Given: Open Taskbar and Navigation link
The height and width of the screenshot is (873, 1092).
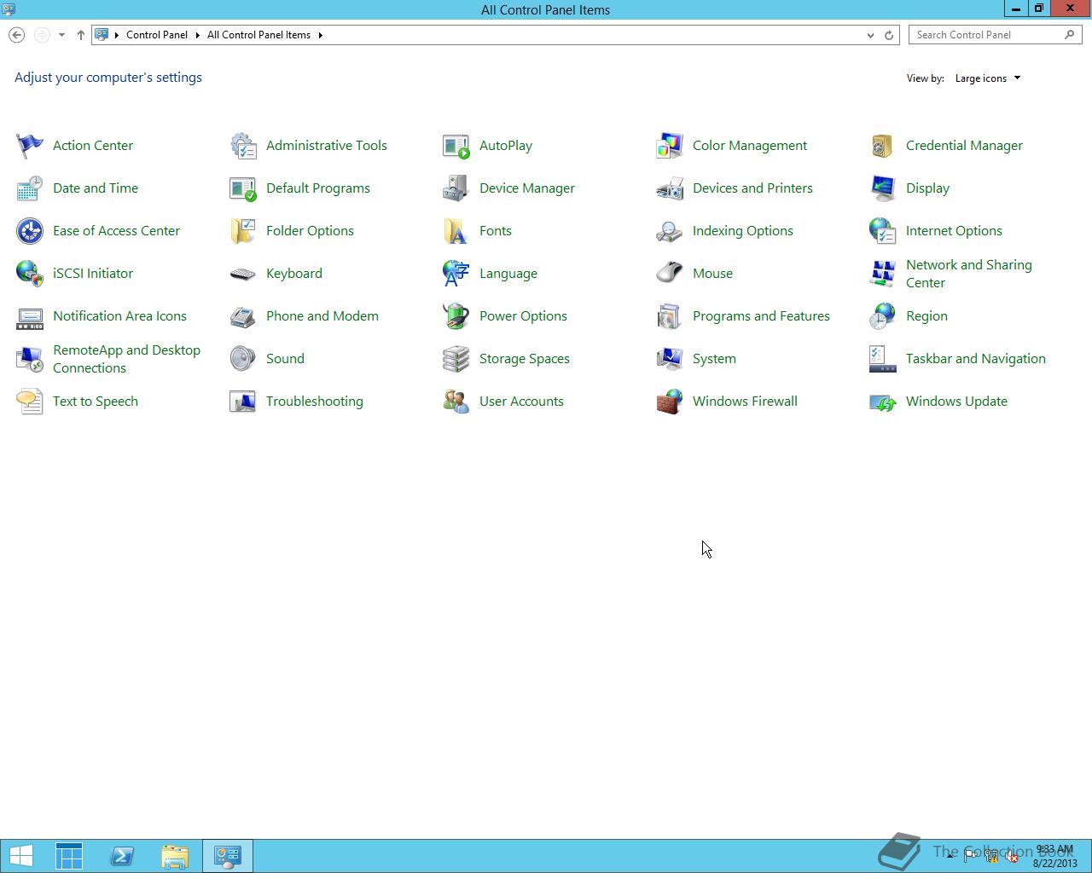Looking at the screenshot, I should (x=975, y=359).
